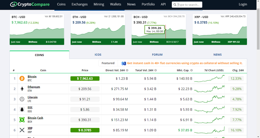
Task: Sort by Mkt. Cap. column header
Action: click(x=183, y=70)
